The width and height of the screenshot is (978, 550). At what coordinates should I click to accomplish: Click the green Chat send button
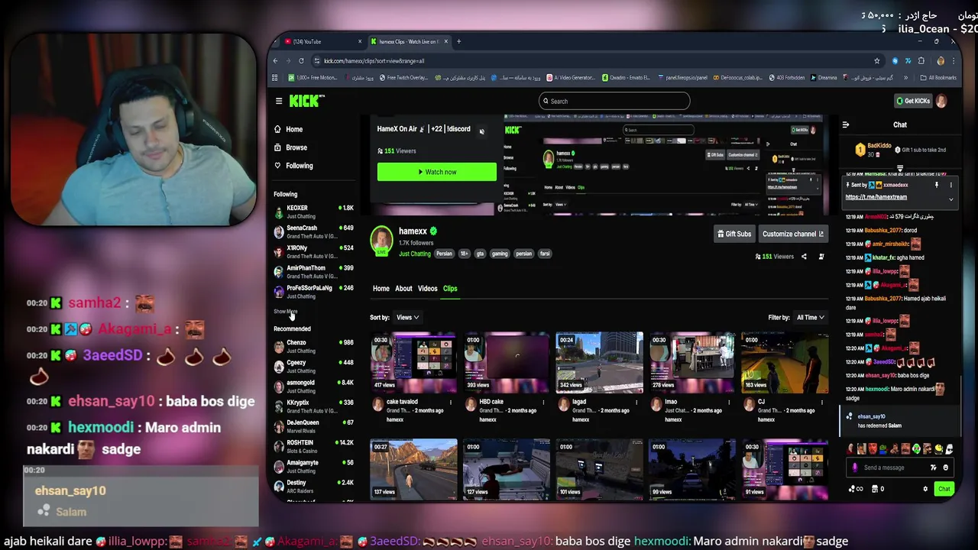[x=944, y=489]
